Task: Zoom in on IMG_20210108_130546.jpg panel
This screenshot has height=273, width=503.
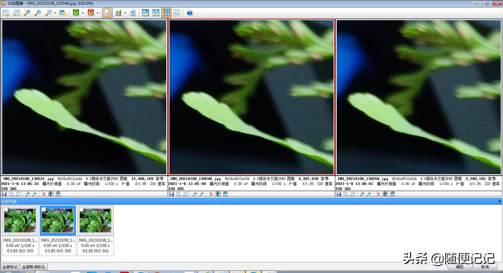Action: pos(195,194)
